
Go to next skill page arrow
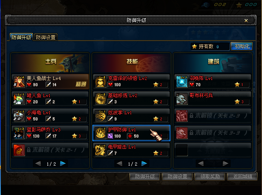[144, 164]
